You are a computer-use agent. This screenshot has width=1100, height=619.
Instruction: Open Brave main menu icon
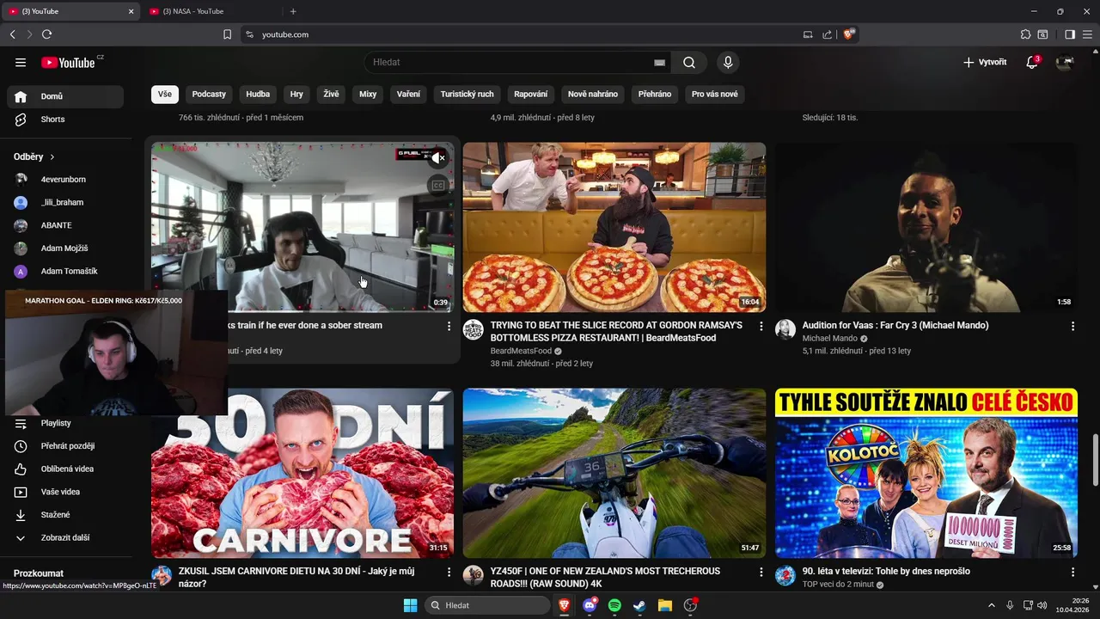1087,34
